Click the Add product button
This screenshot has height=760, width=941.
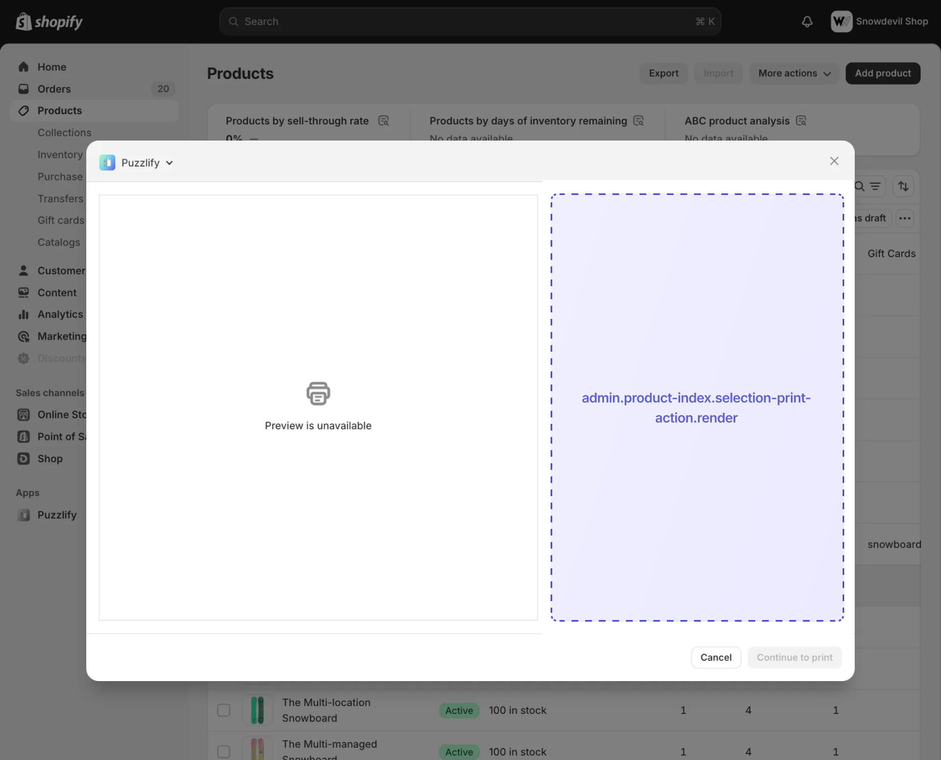[x=883, y=73]
